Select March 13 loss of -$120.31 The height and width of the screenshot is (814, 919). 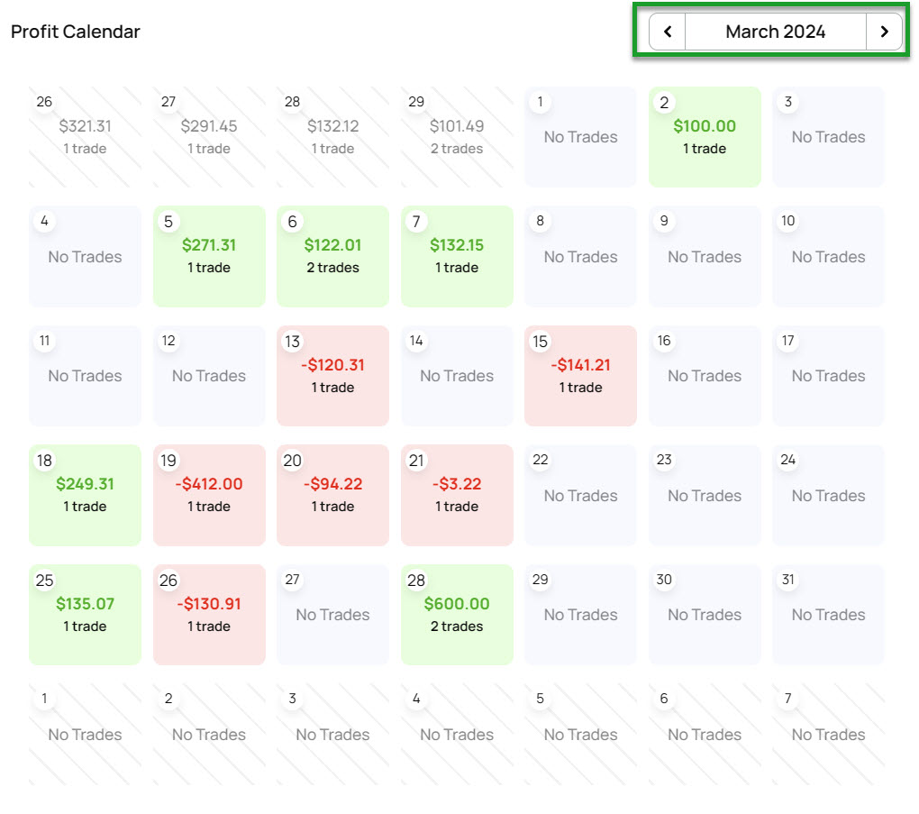(332, 376)
